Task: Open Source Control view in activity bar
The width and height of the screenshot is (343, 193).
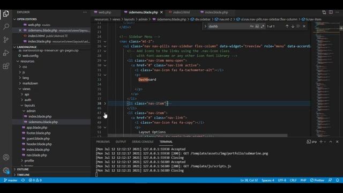Action: click(6, 40)
